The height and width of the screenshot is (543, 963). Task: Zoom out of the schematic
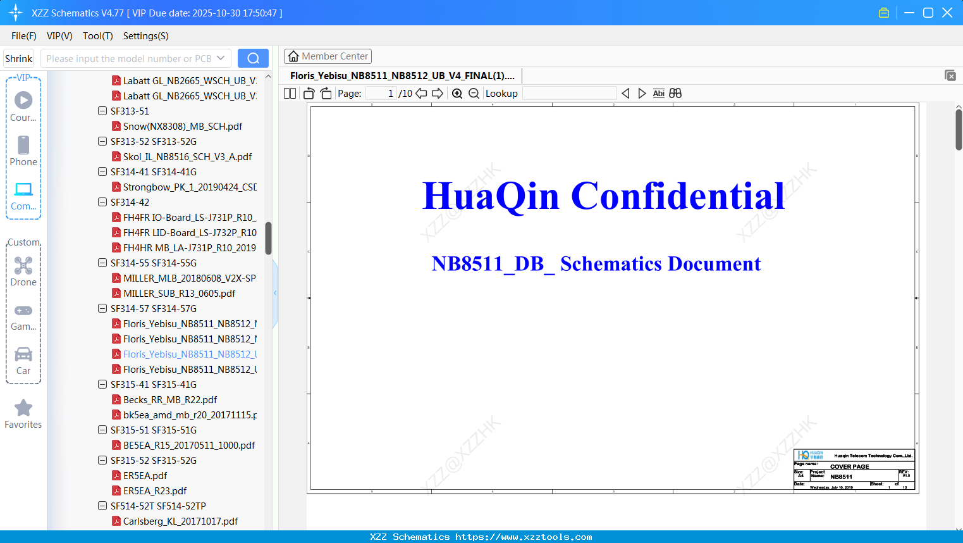[474, 93]
